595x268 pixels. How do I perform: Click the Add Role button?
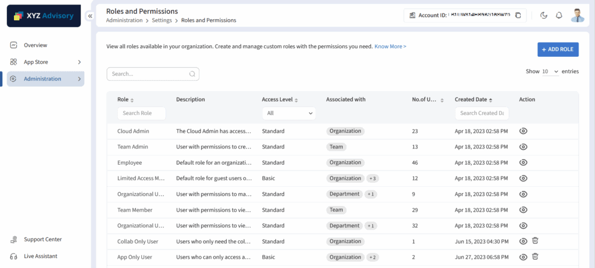click(558, 49)
